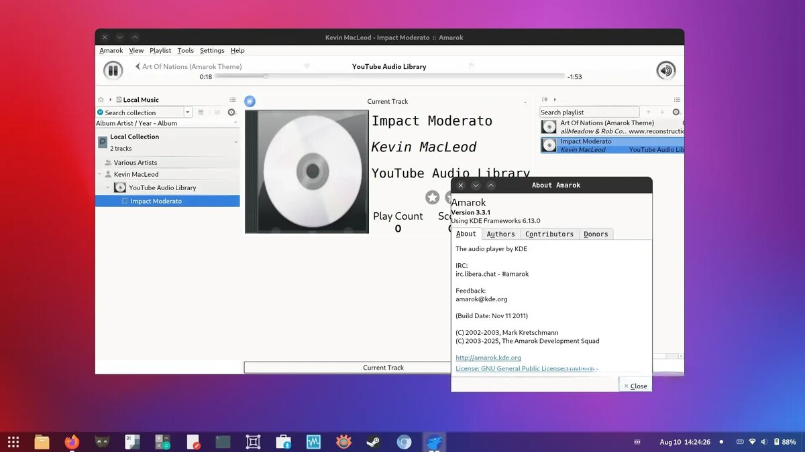Click the up arrow in playlist search toolbar

click(x=648, y=112)
